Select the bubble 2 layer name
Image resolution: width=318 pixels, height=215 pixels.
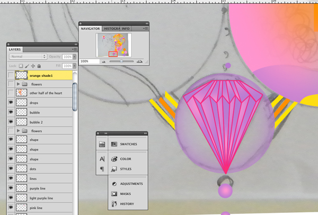point(36,122)
